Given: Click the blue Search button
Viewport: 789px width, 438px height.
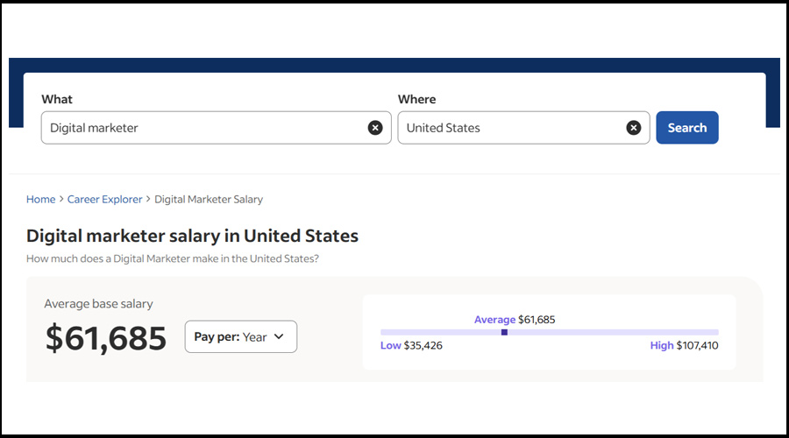Looking at the screenshot, I should 686,128.
